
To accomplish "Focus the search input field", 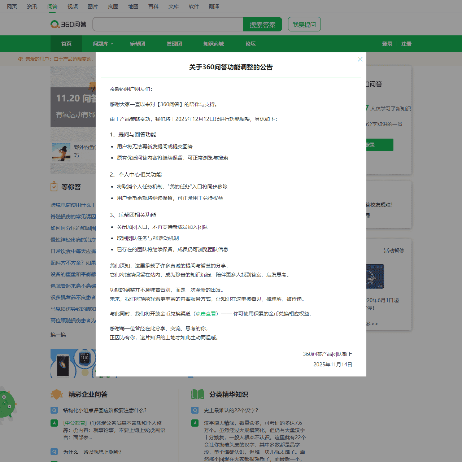I will tap(168, 25).
